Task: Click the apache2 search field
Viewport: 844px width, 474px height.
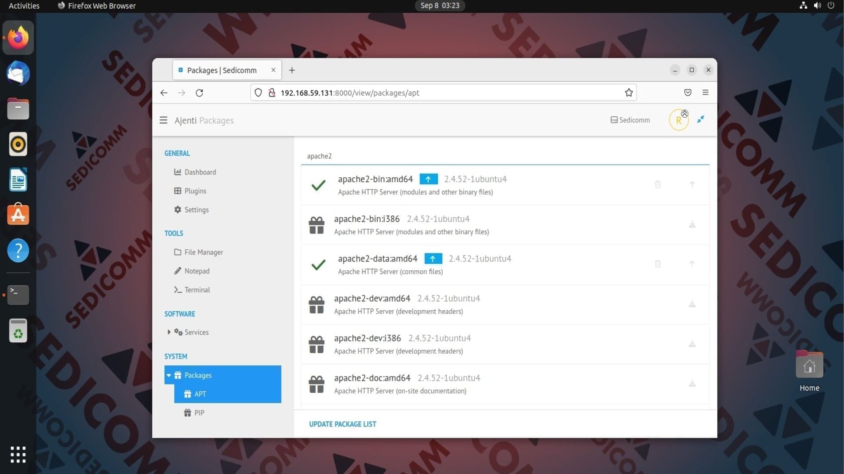Action: [505, 156]
